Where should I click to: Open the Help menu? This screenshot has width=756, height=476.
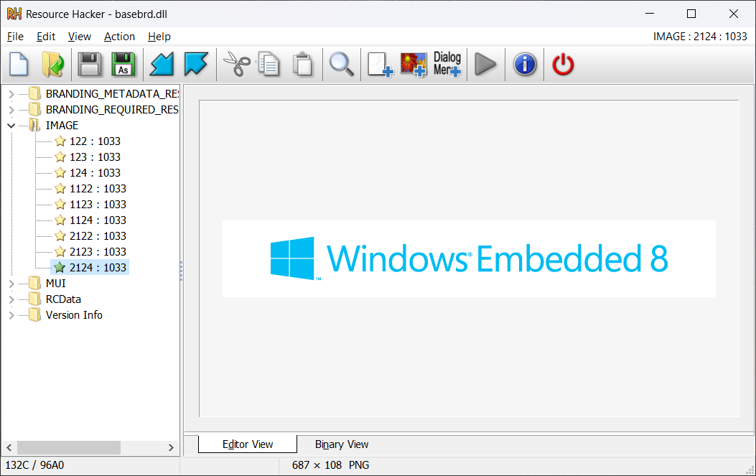tap(159, 37)
